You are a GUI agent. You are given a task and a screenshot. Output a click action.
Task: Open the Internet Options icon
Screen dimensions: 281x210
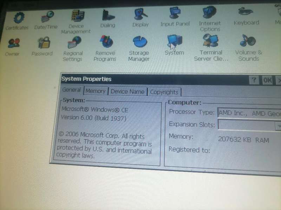click(210, 13)
